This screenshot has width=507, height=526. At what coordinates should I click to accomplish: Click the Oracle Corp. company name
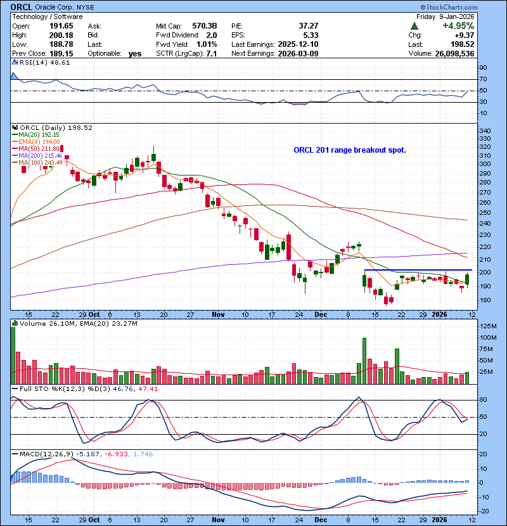(x=55, y=8)
